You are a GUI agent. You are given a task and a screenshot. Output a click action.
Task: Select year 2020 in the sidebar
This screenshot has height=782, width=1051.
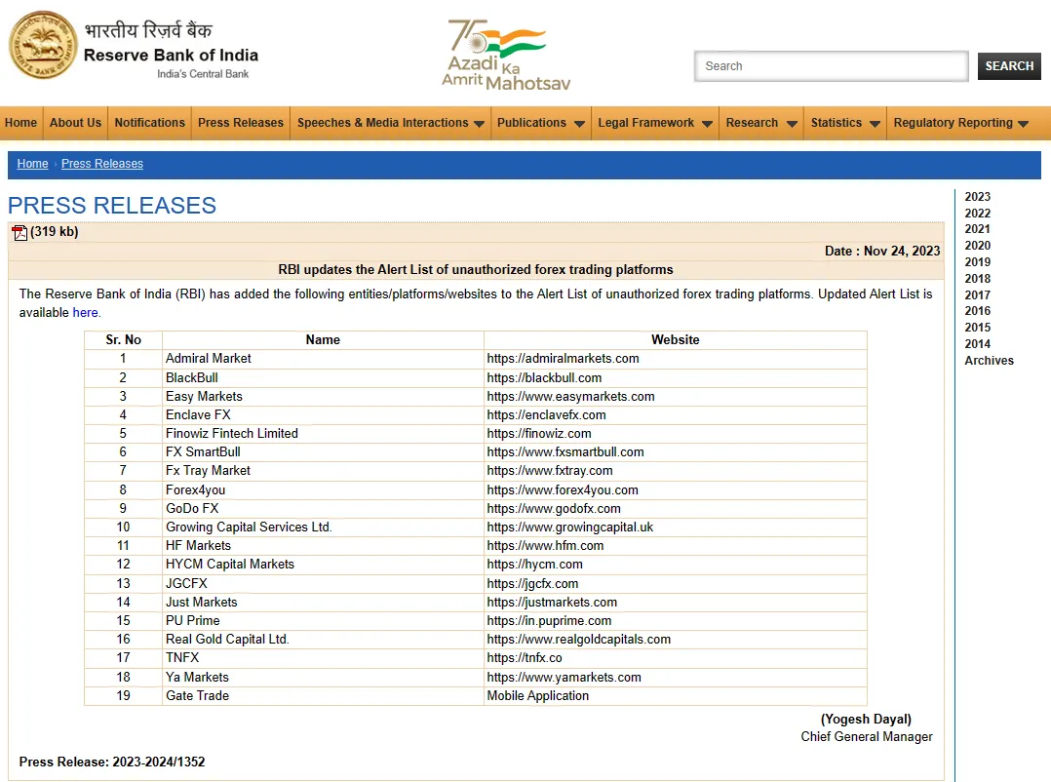coord(977,246)
